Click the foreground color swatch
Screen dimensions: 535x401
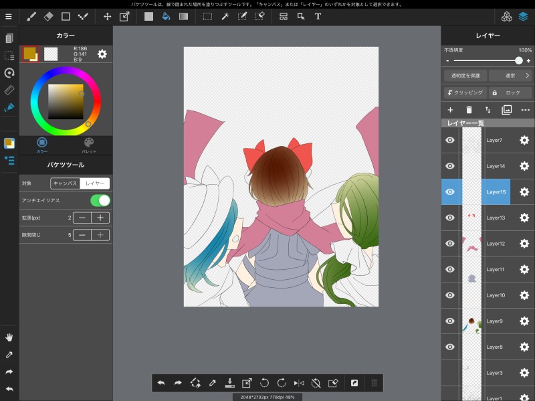[30, 54]
